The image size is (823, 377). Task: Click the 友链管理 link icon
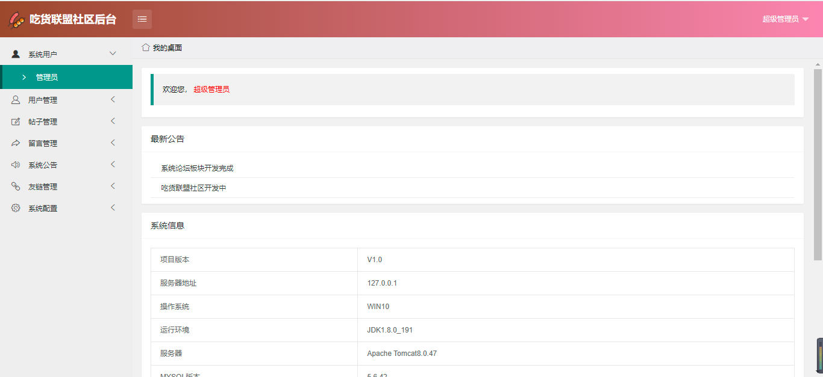pos(16,186)
